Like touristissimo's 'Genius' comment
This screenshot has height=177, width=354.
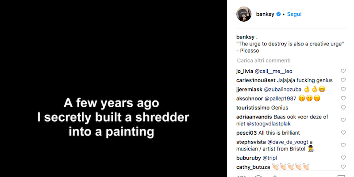click(x=343, y=107)
